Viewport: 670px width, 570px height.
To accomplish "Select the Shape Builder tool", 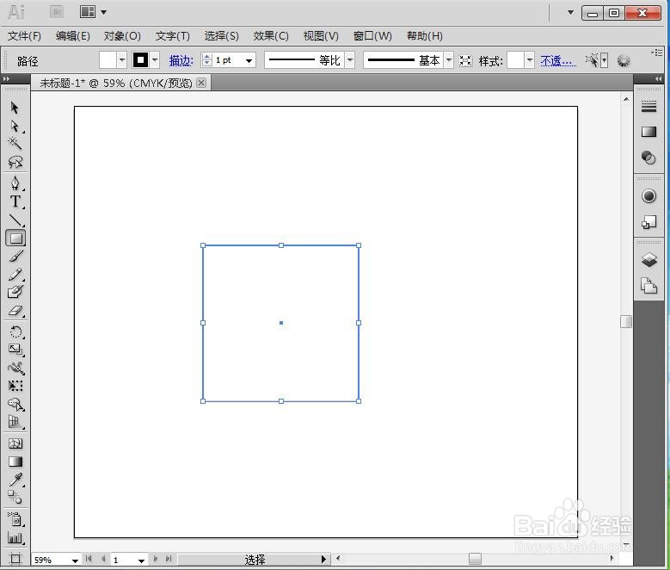I will 15,404.
